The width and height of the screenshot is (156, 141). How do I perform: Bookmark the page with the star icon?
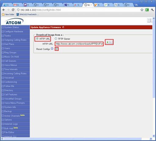pos(142,10)
